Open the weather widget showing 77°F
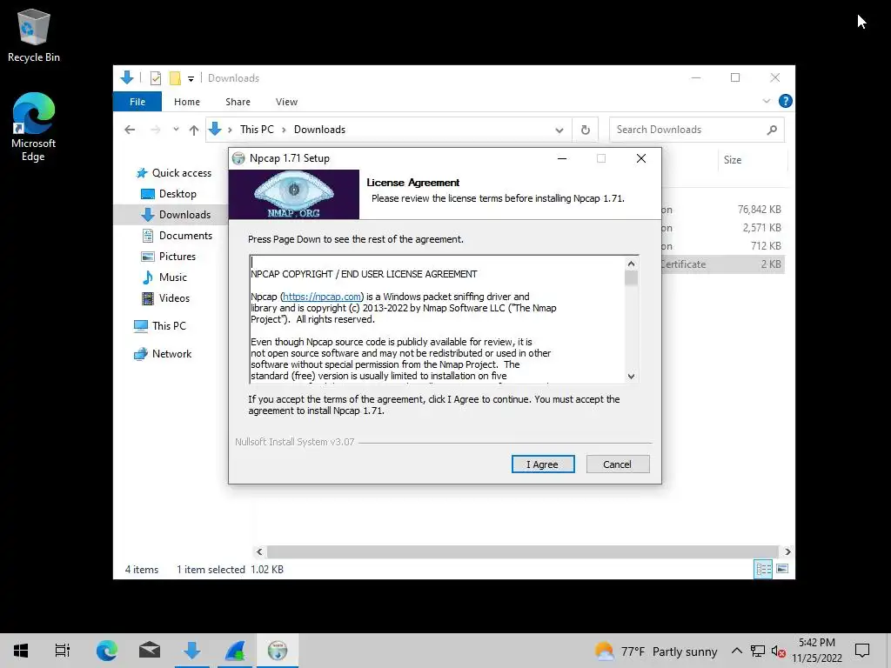891x668 pixels. pyautogui.click(x=656, y=651)
